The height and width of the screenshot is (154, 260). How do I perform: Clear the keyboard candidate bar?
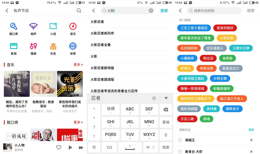click(x=154, y=98)
